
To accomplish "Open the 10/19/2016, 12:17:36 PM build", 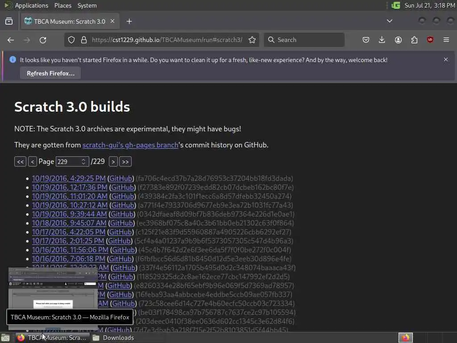I will point(70,187).
